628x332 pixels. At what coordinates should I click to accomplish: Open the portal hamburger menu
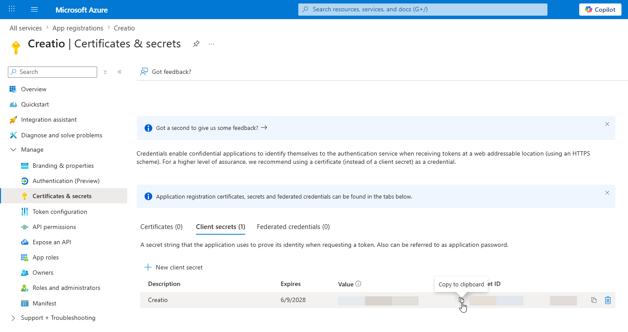coord(34,10)
